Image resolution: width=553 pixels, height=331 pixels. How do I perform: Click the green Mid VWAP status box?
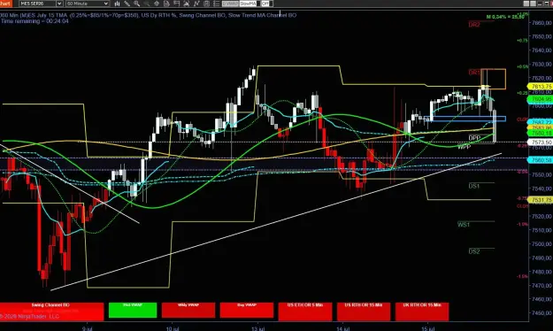tap(133, 310)
